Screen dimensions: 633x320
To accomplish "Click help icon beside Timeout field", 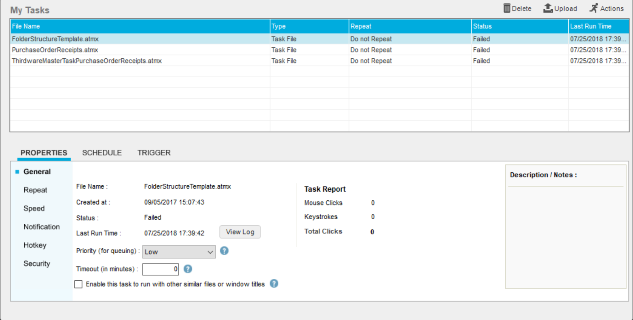I will [188, 269].
